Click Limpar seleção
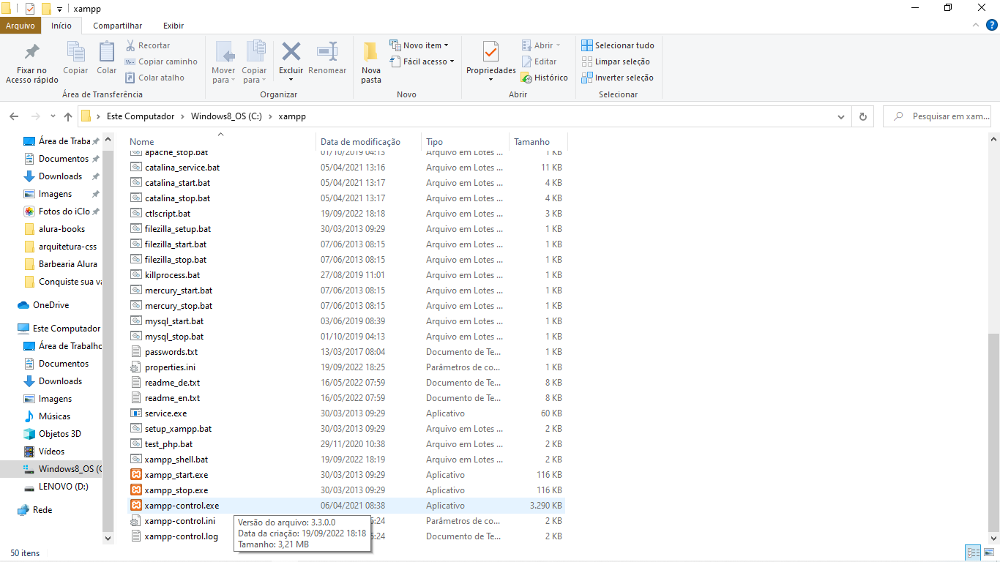1000x562 pixels. coord(616,61)
